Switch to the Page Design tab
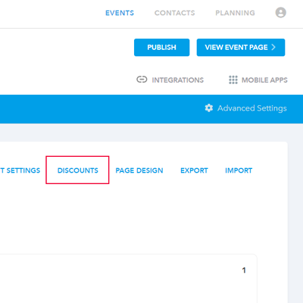The image size is (303, 303). 139,170
